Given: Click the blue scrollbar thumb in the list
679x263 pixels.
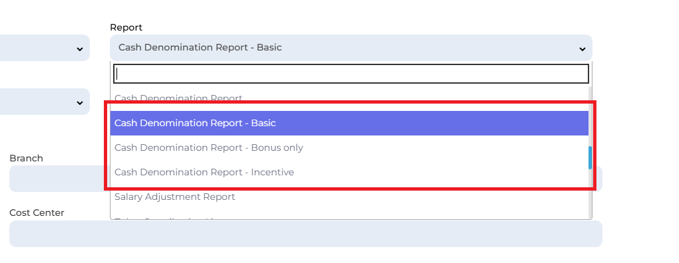Looking at the screenshot, I should click(x=590, y=157).
